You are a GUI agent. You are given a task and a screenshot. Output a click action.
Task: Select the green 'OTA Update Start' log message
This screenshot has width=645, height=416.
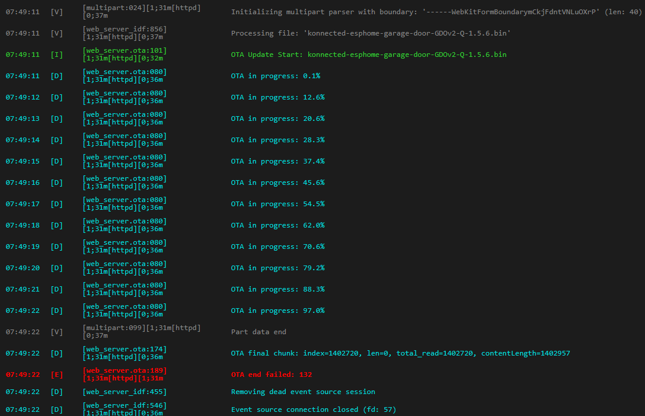(x=368, y=55)
